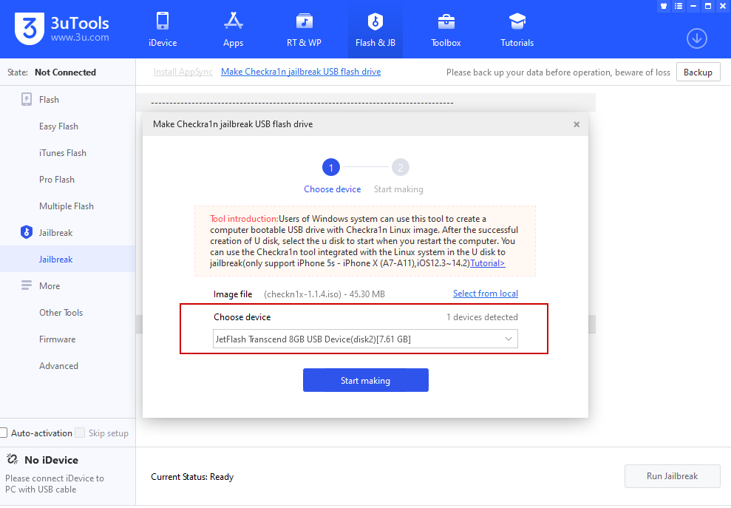Click step 2 circle Start making

[400, 167]
